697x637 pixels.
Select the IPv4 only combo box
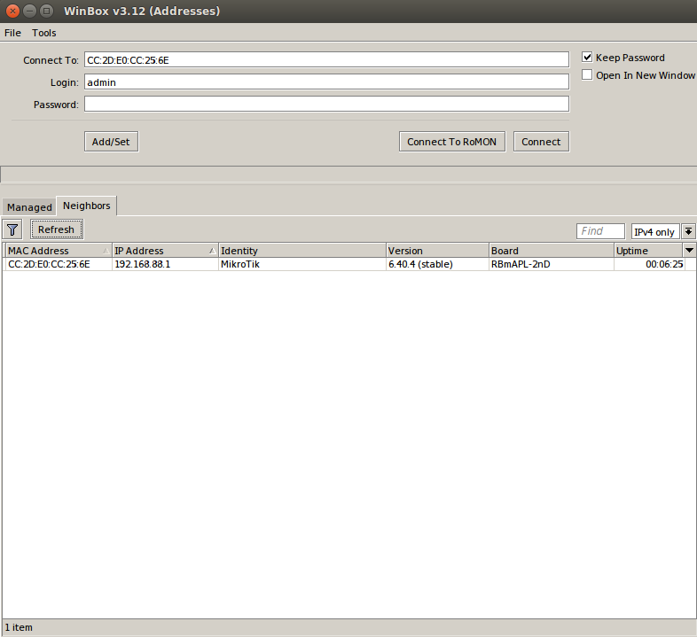(x=655, y=231)
